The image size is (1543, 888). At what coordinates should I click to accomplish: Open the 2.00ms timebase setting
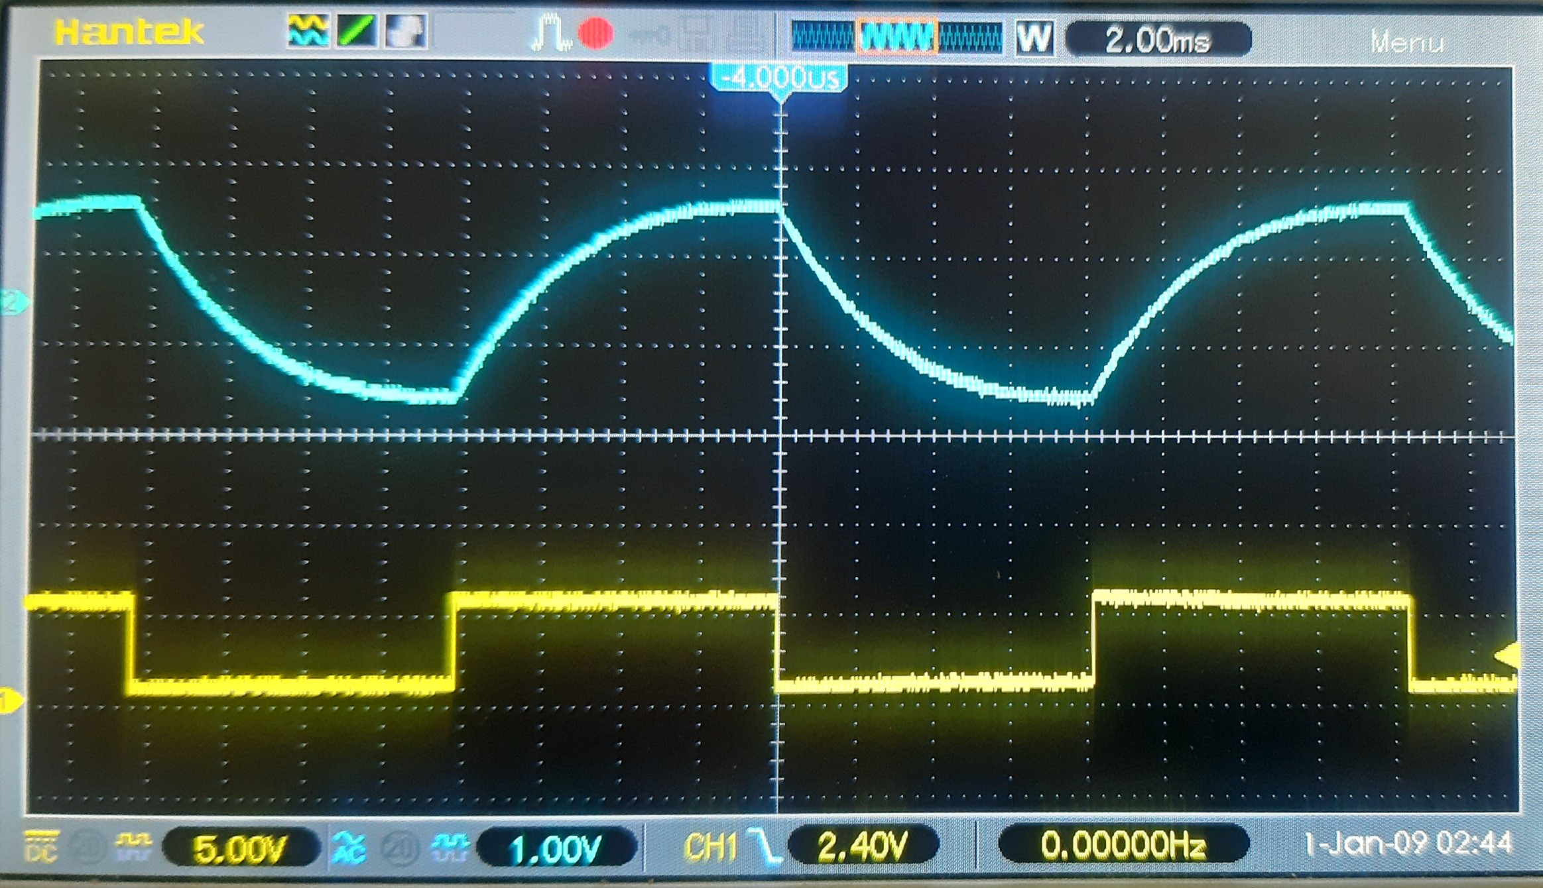[x=1158, y=40]
